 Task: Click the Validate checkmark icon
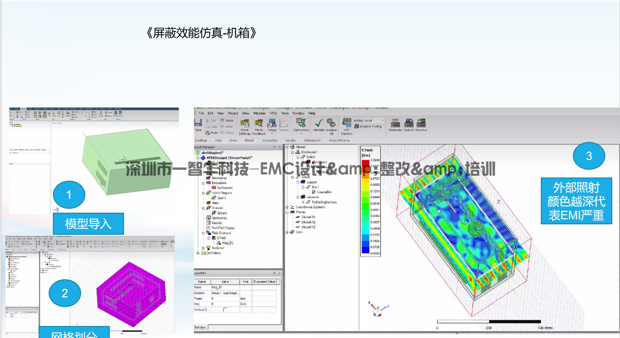(x=319, y=124)
